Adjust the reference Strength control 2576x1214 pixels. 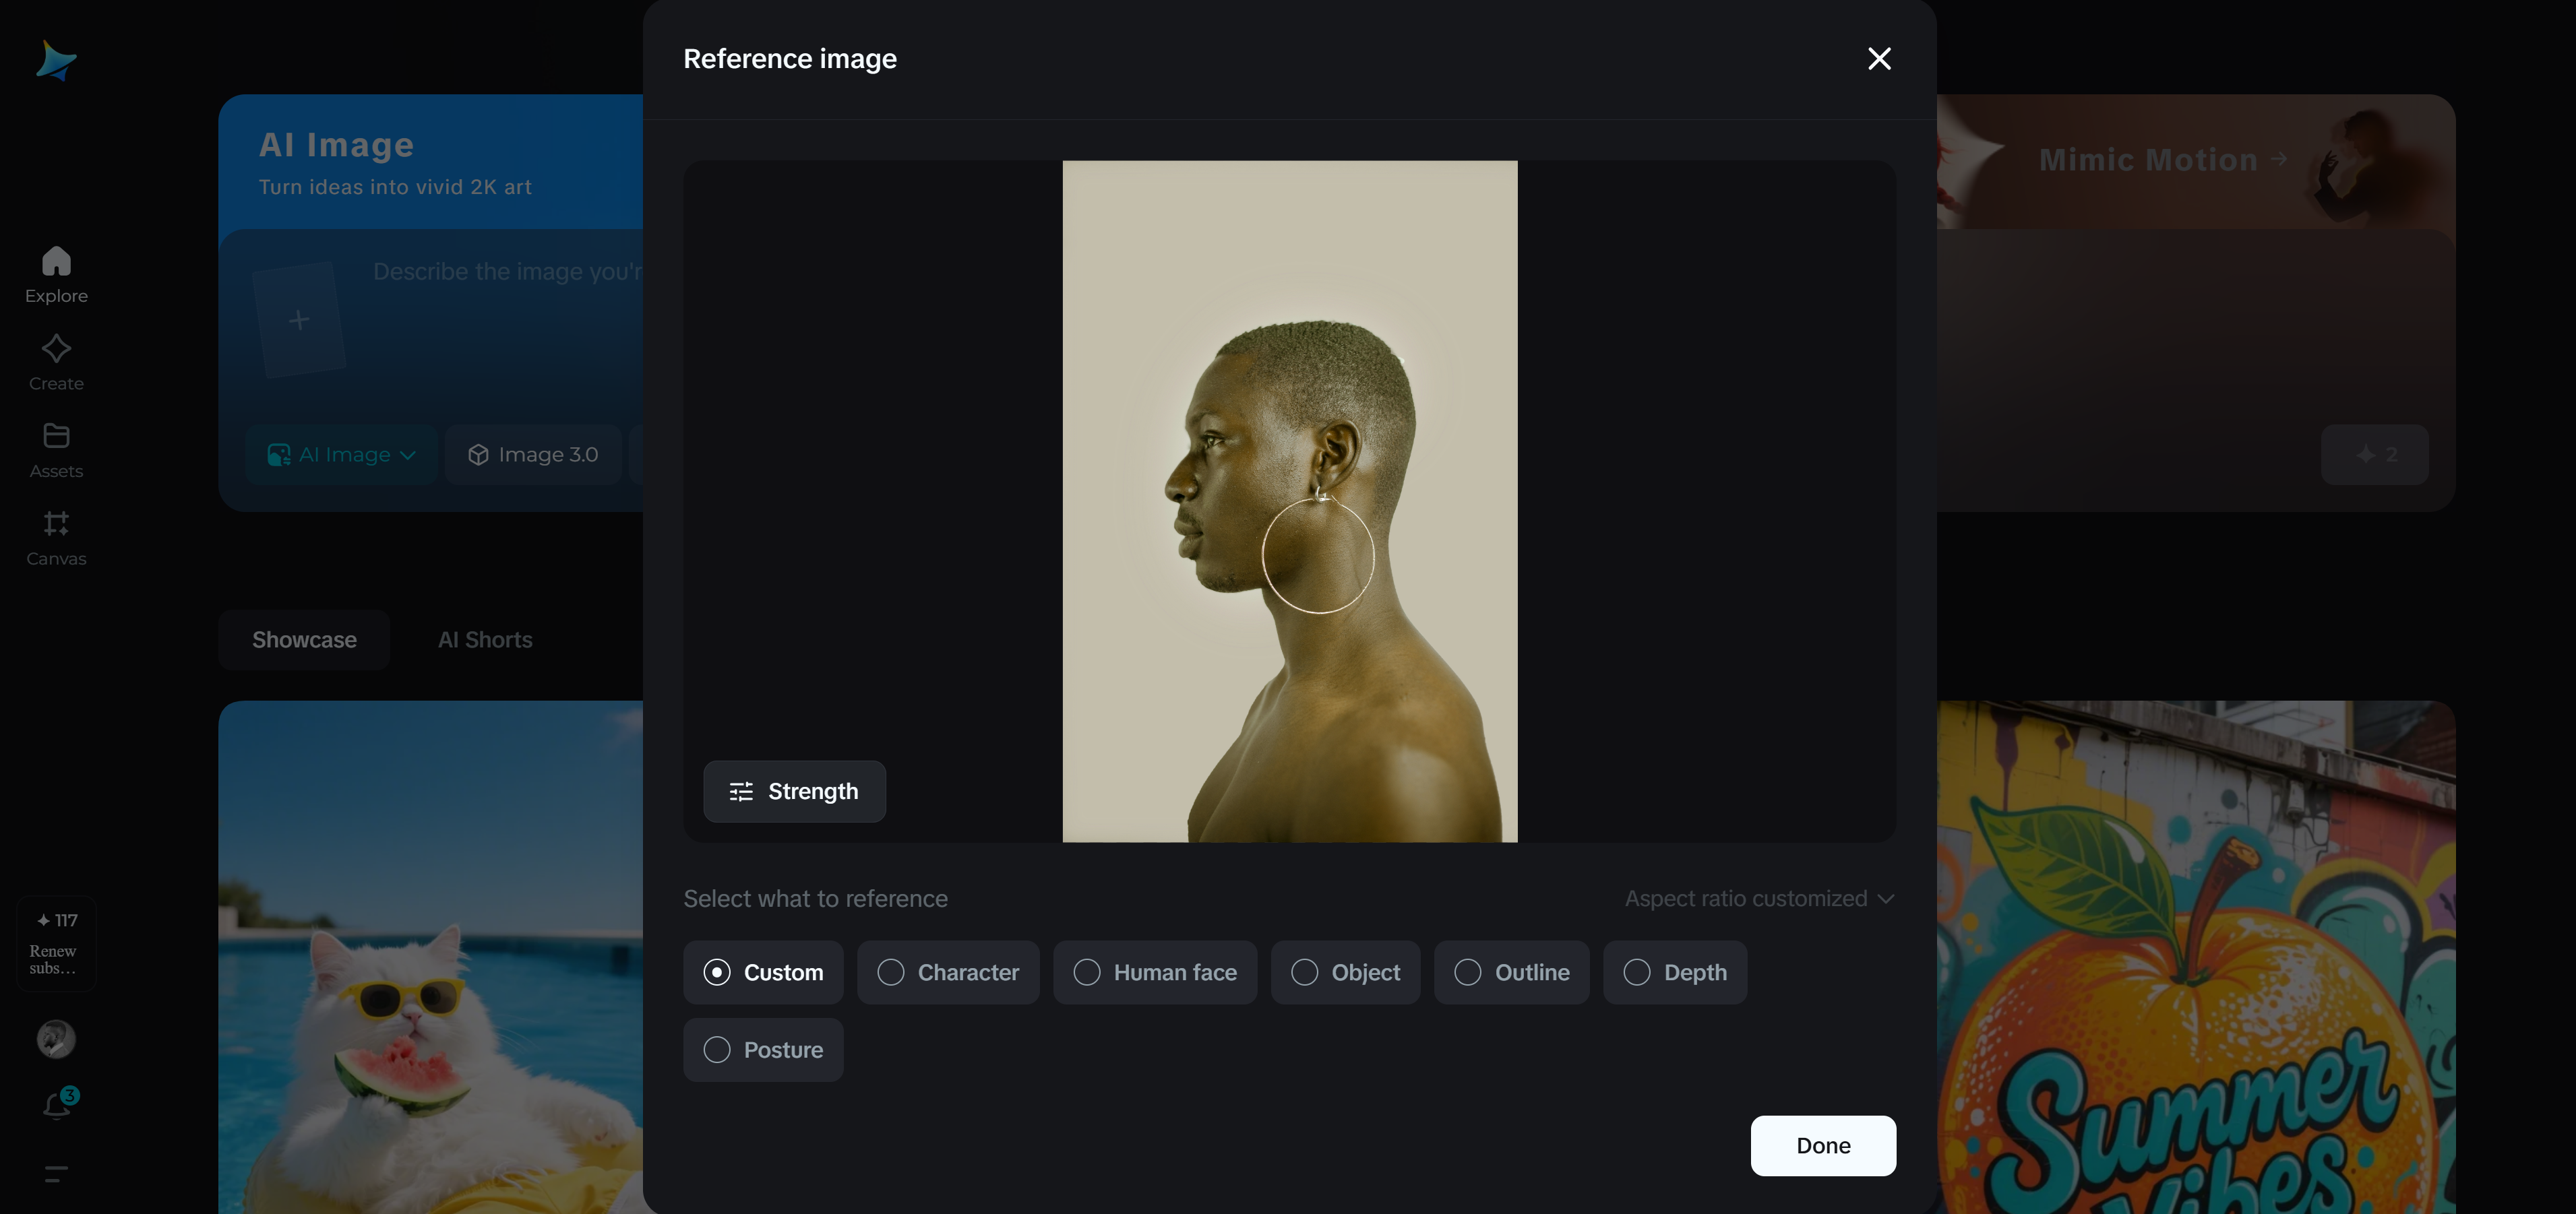point(794,792)
